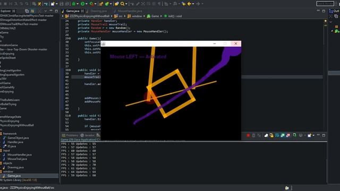Open the Package Explorer view menu chevron
The width and height of the screenshot is (340, 191).
(x=46, y=11)
